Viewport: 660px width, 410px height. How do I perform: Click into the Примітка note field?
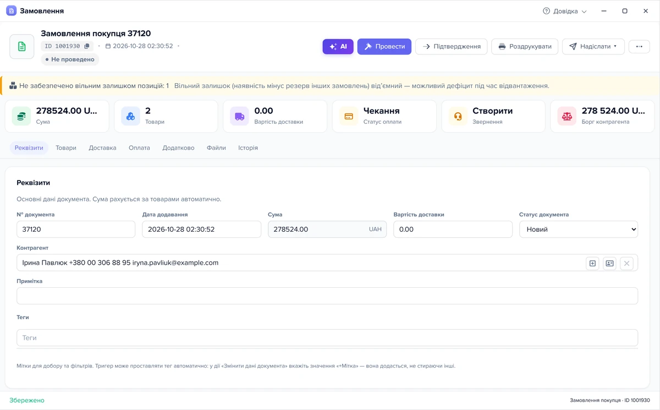(327, 296)
